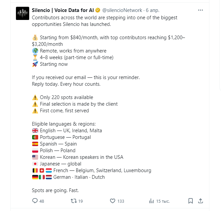Click the money bag emoji icon
221x211 pixels.
point(35,38)
